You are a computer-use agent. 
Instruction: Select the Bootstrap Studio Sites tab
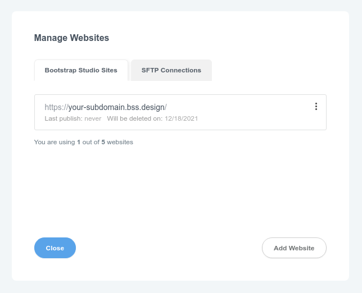pyautogui.click(x=81, y=70)
